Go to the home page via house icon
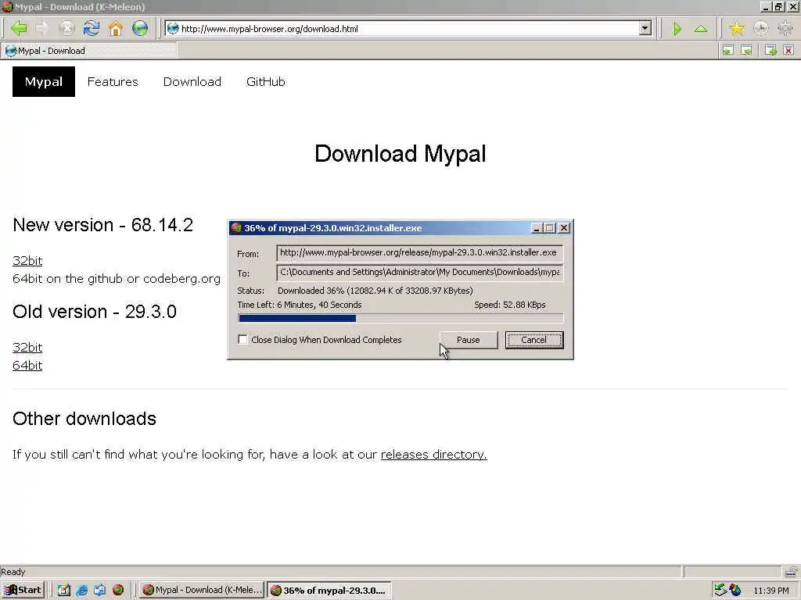This screenshot has width=801, height=600. tap(116, 29)
